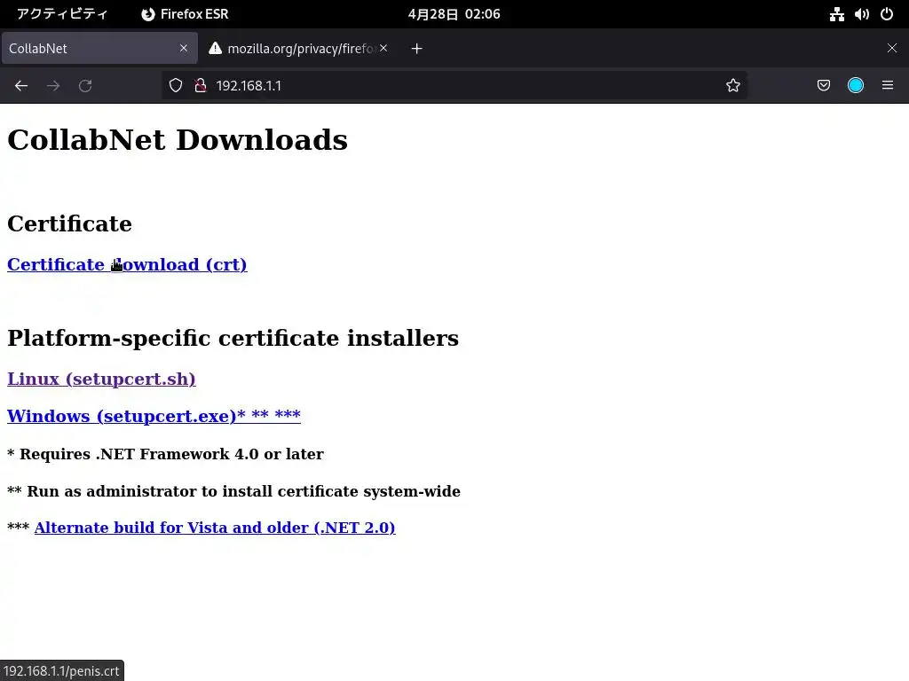Reload the current page
The image size is (909, 681).
coord(85,86)
